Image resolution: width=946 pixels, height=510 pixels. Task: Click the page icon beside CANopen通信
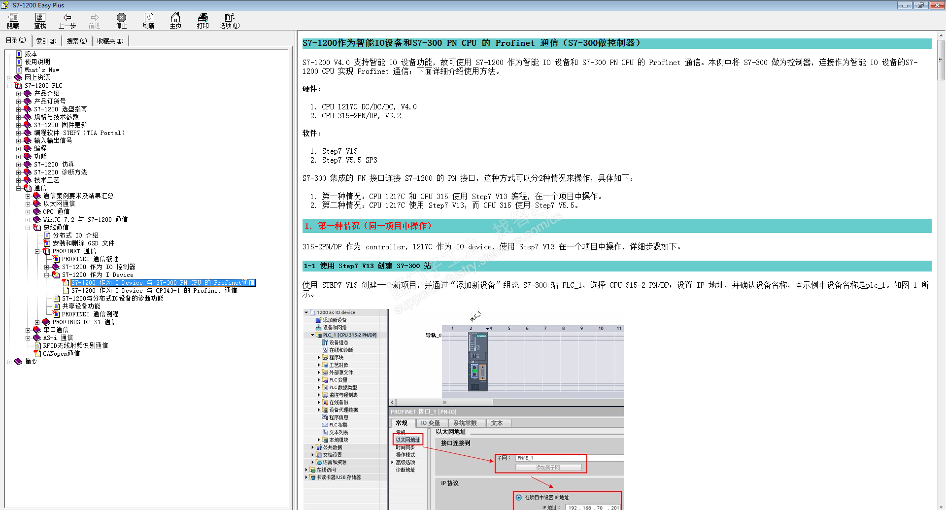pos(38,353)
